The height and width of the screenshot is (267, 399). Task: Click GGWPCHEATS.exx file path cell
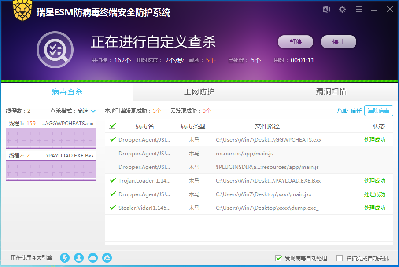click(x=269, y=140)
